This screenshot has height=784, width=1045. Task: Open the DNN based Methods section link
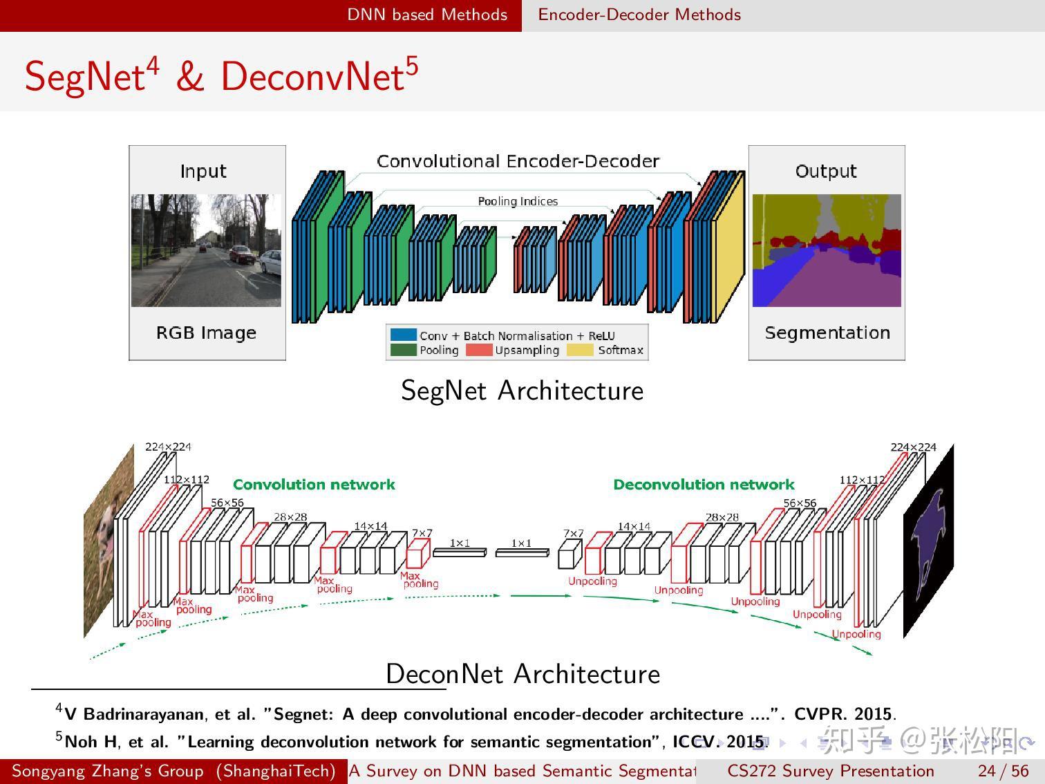tap(427, 15)
